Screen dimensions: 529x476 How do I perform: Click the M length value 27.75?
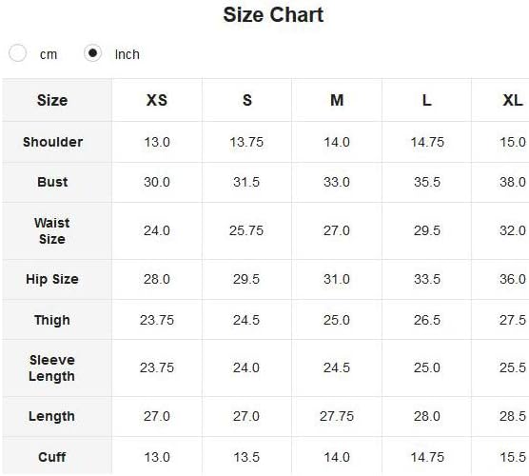(337, 416)
